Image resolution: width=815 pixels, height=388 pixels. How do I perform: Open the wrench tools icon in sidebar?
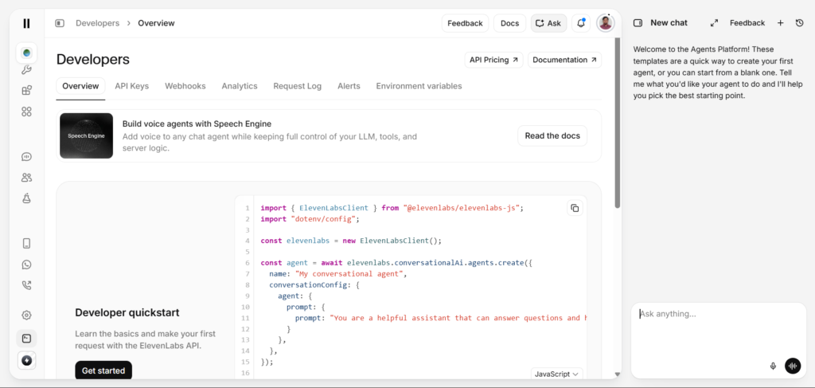26,70
